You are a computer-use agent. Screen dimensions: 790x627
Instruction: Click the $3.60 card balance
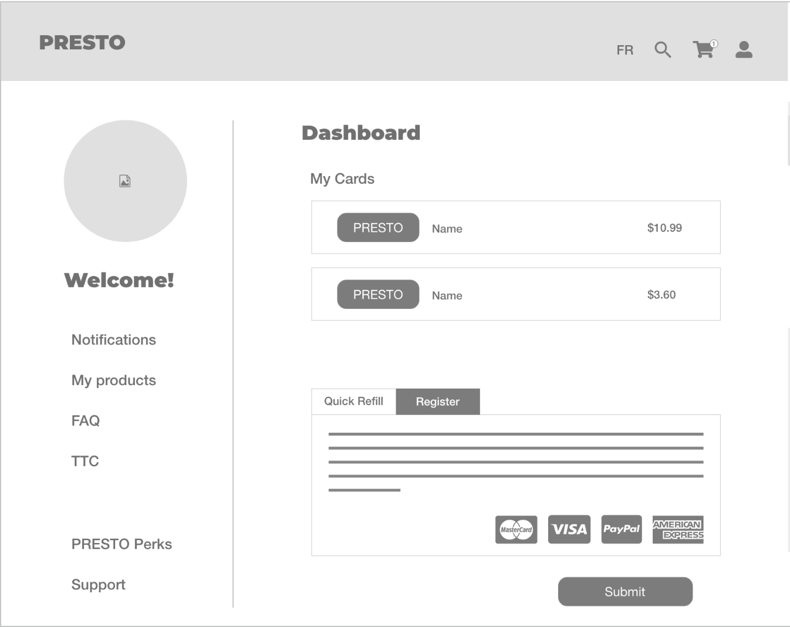[661, 295]
